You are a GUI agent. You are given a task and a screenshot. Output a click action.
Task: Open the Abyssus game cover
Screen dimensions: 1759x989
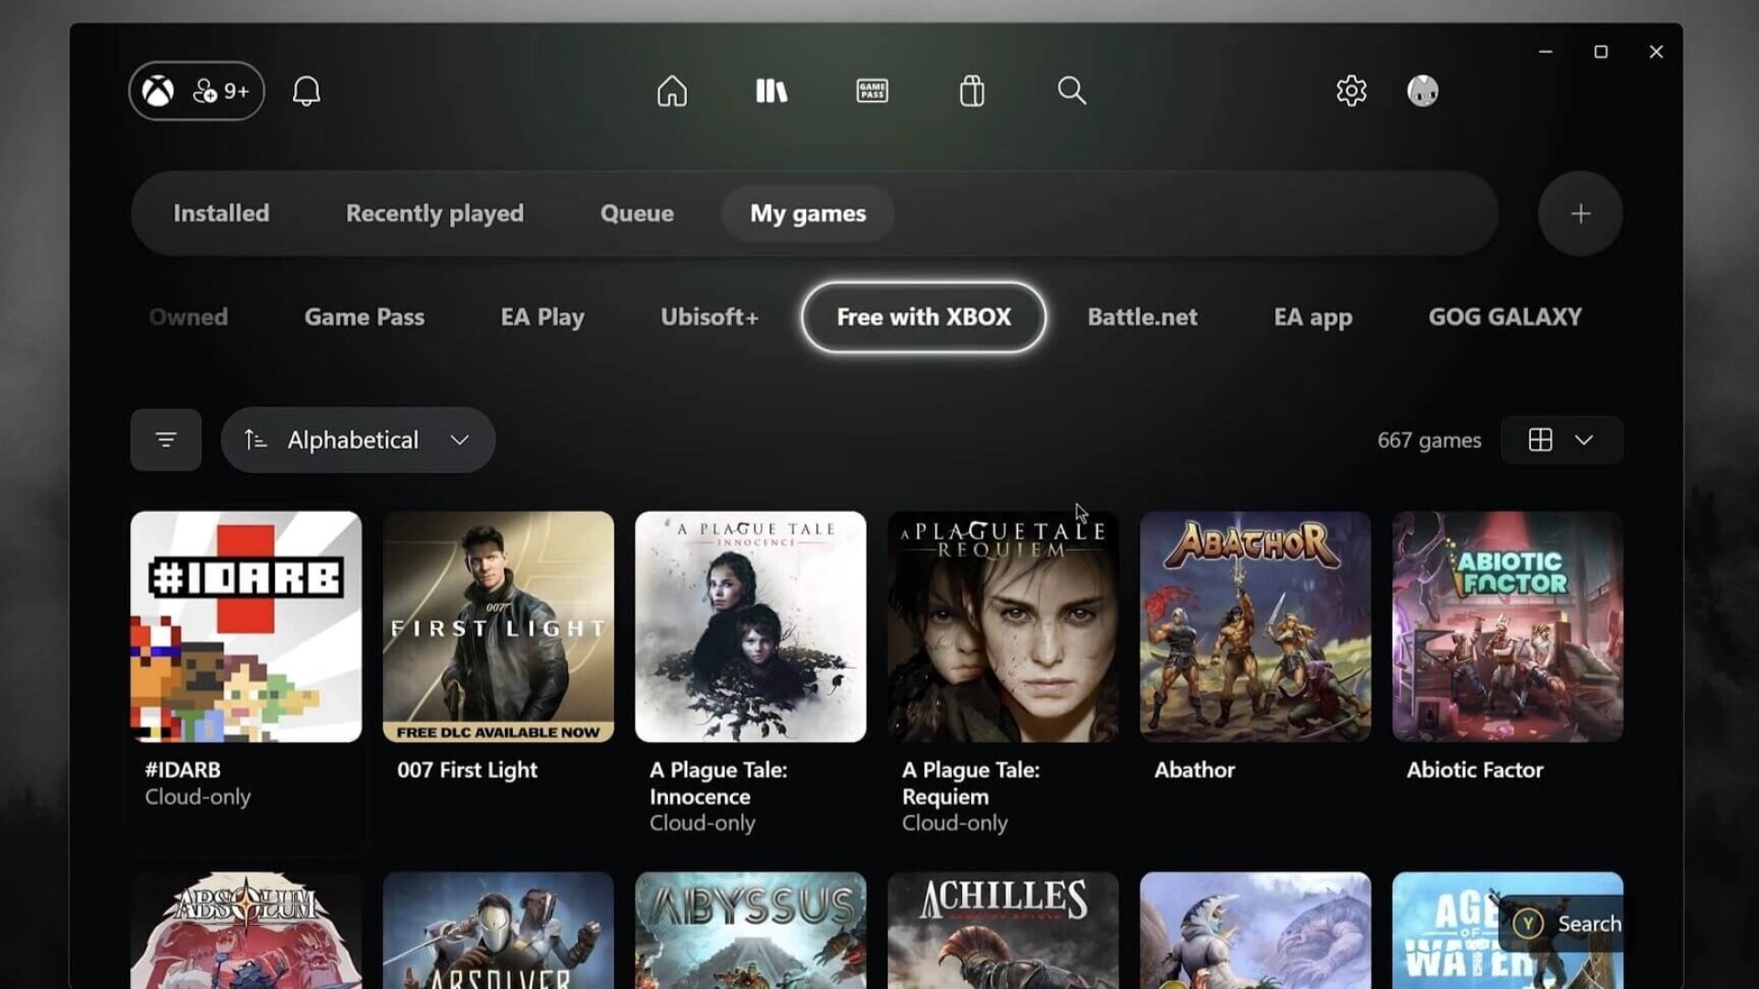750,930
